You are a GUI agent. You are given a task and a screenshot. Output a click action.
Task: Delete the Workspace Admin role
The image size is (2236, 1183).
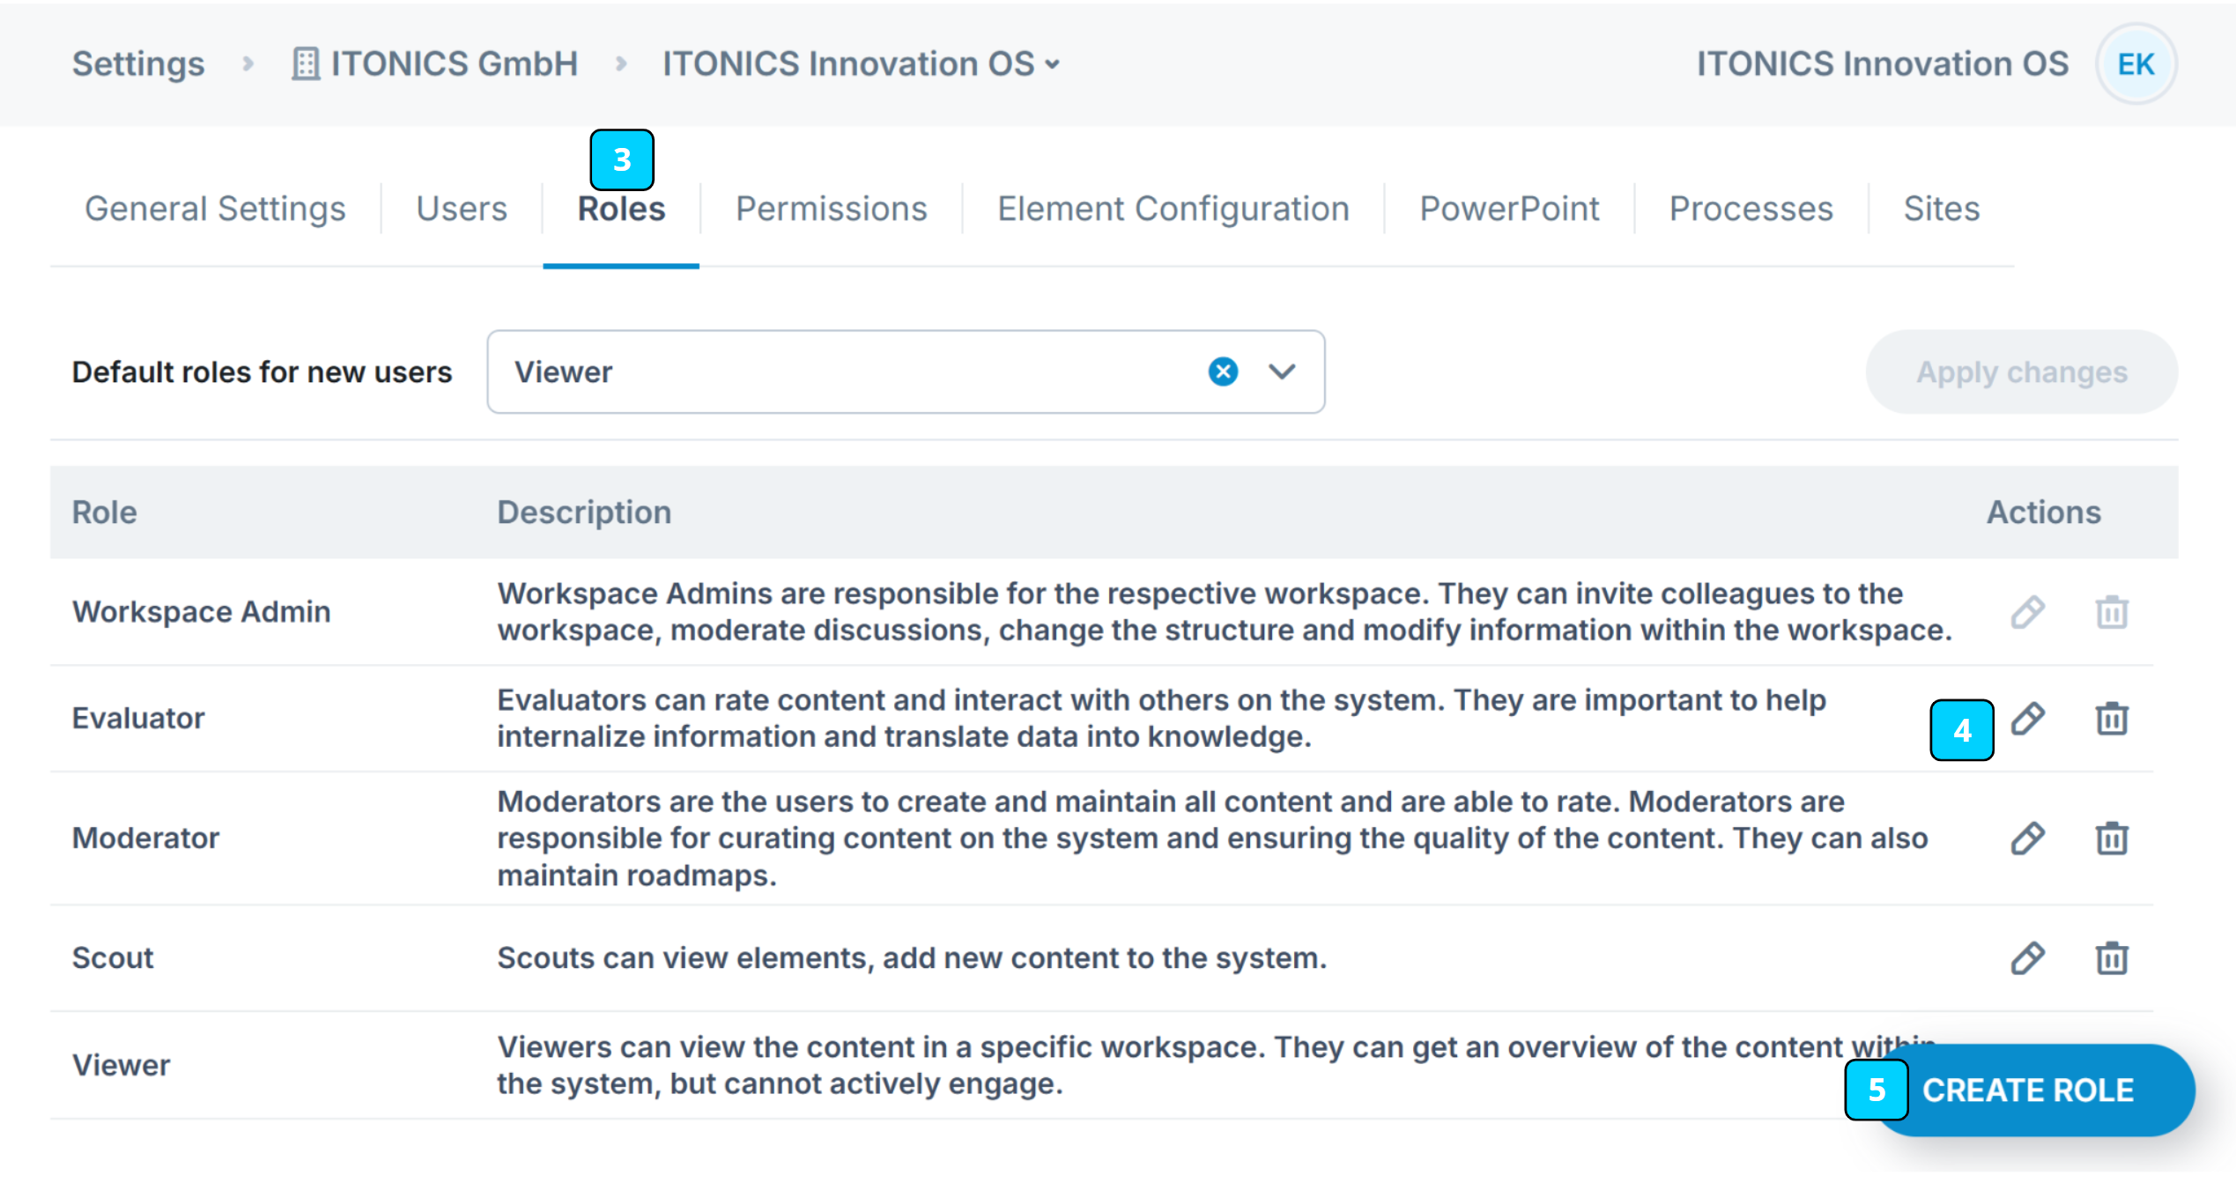(x=2111, y=611)
